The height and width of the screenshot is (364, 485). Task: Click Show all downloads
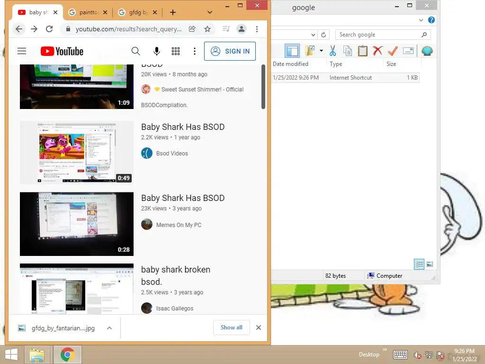pyautogui.click(x=231, y=328)
